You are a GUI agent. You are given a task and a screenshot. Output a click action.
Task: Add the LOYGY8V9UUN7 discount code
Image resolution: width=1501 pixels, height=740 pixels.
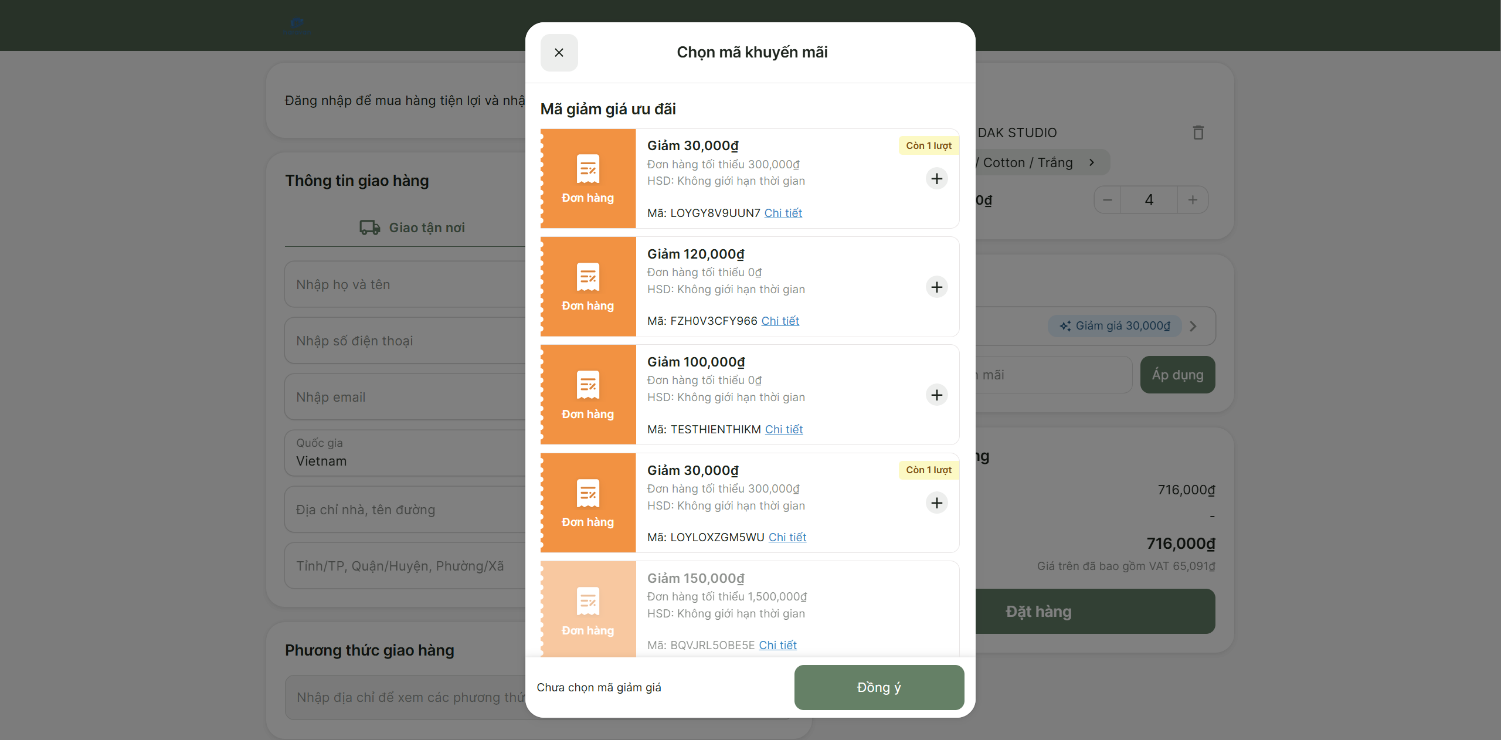936,179
